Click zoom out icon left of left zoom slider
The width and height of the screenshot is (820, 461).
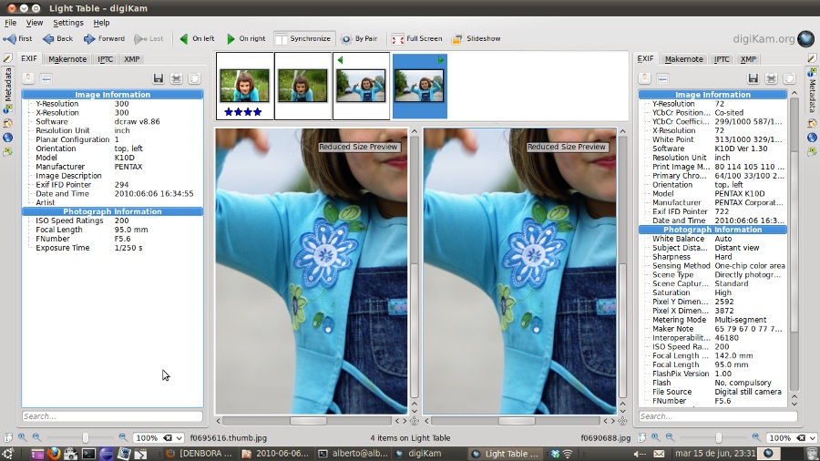(x=36, y=437)
